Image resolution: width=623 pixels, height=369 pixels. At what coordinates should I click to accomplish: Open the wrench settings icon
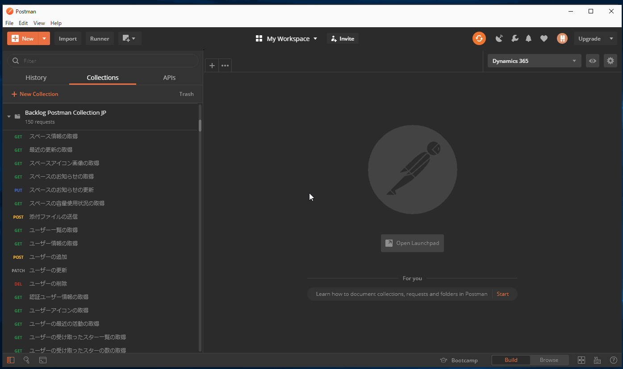[x=515, y=38]
